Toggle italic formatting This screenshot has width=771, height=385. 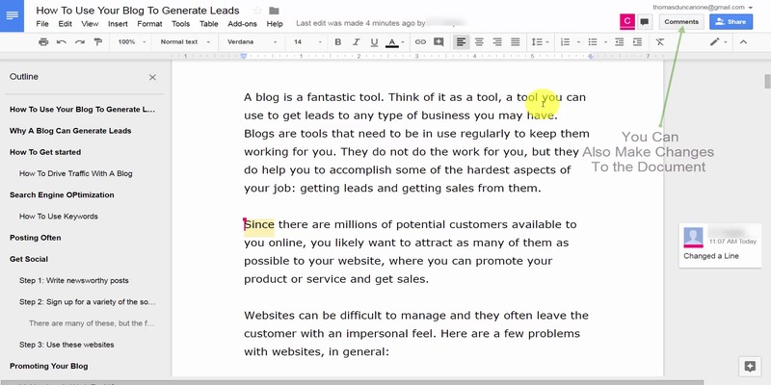[x=356, y=42]
